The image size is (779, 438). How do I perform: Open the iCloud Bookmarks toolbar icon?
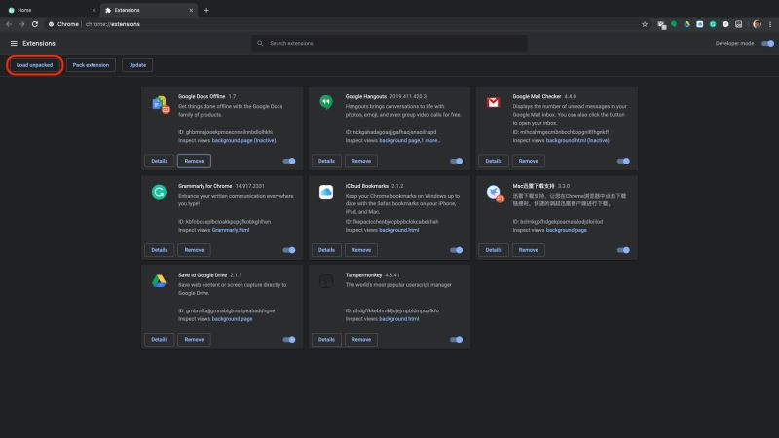point(699,24)
